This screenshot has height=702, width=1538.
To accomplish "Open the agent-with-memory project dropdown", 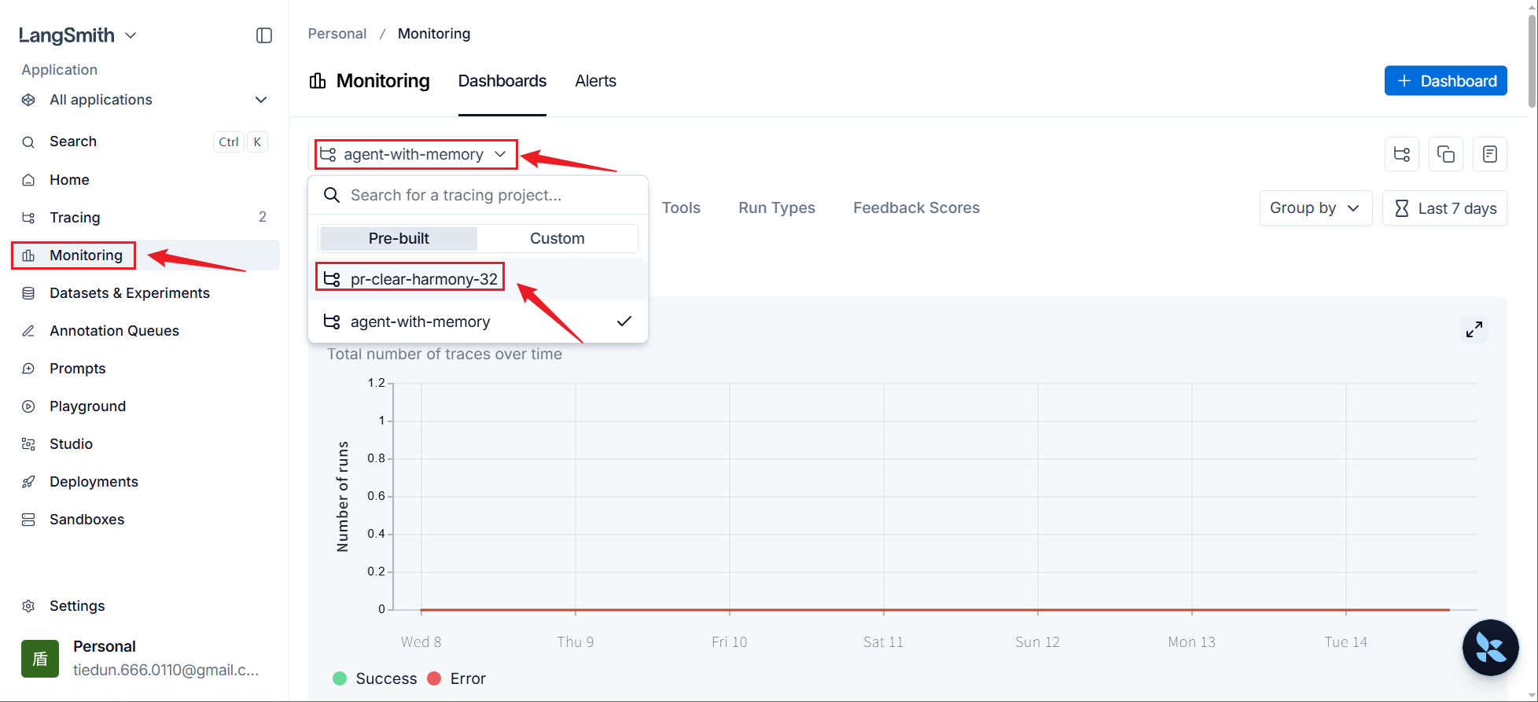I will (416, 154).
